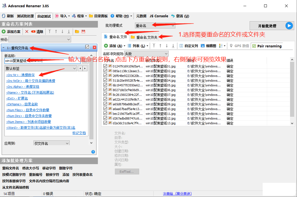Screen dimensions: 297x197
Task: Collapse the 重构文件名 method with minus expander
Action: [x=3, y=48]
